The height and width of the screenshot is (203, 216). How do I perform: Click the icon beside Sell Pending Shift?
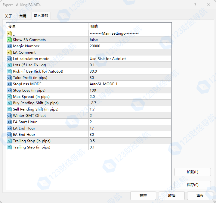click(9, 109)
